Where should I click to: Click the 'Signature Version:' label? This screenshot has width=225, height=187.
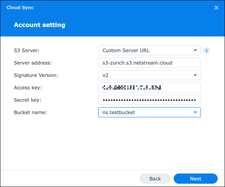pos(36,75)
